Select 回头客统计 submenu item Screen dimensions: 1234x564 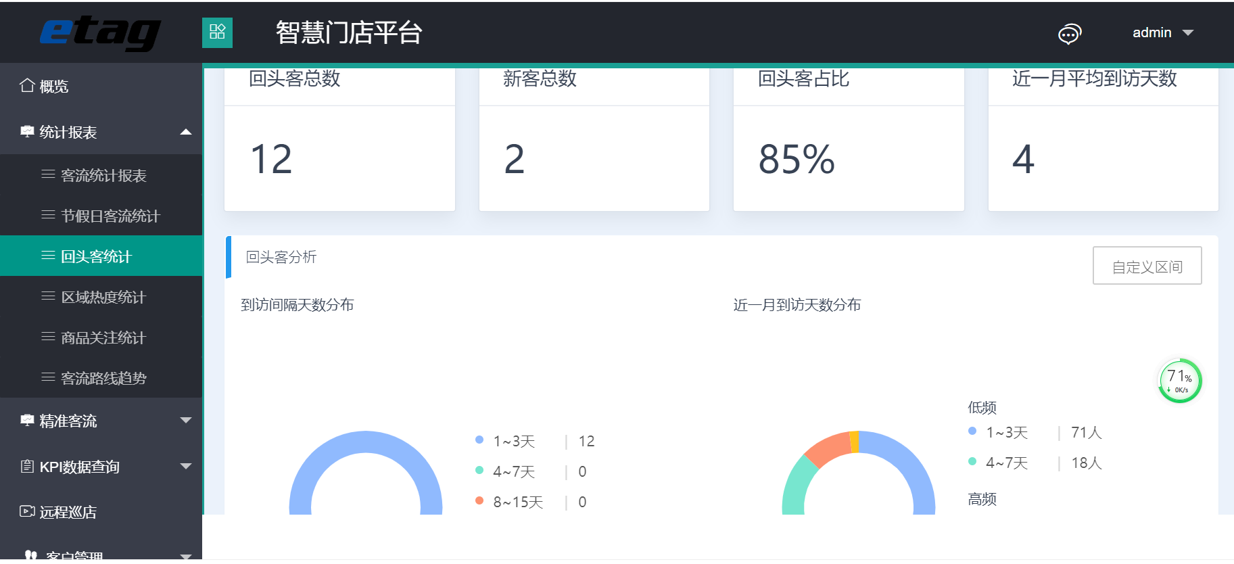[x=101, y=256]
